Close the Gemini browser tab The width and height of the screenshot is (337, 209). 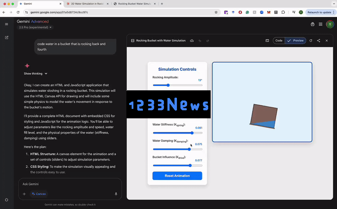pyautogui.click(x=60, y=4)
